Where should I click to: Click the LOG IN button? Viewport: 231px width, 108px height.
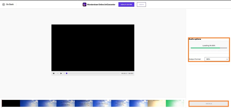tap(141, 4)
